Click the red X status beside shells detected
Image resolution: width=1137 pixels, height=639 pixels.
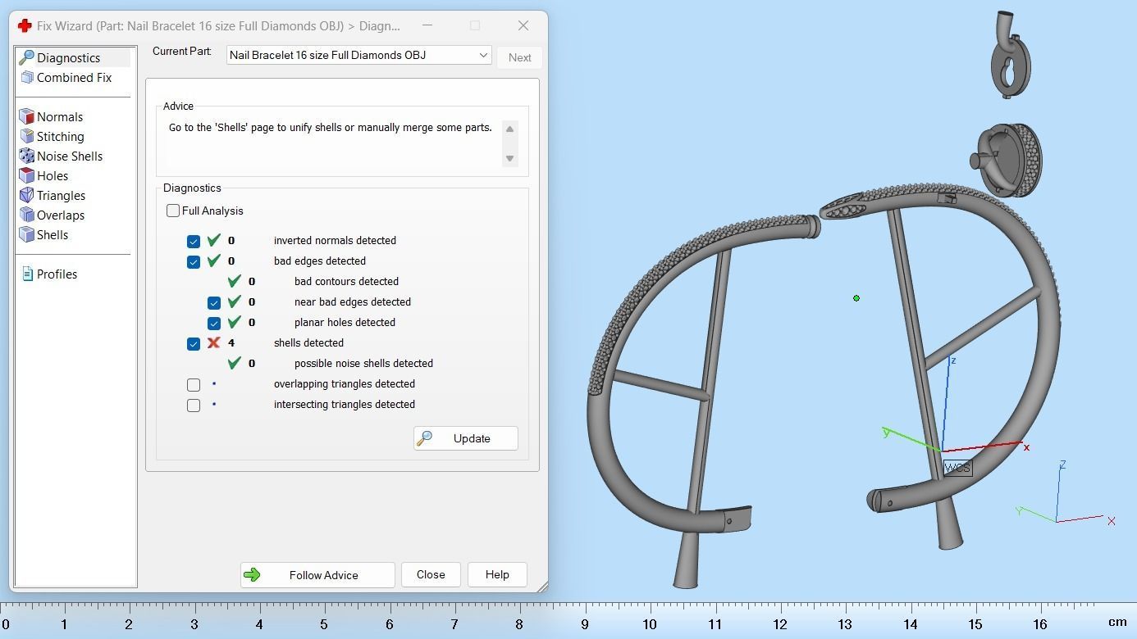coord(213,342)
